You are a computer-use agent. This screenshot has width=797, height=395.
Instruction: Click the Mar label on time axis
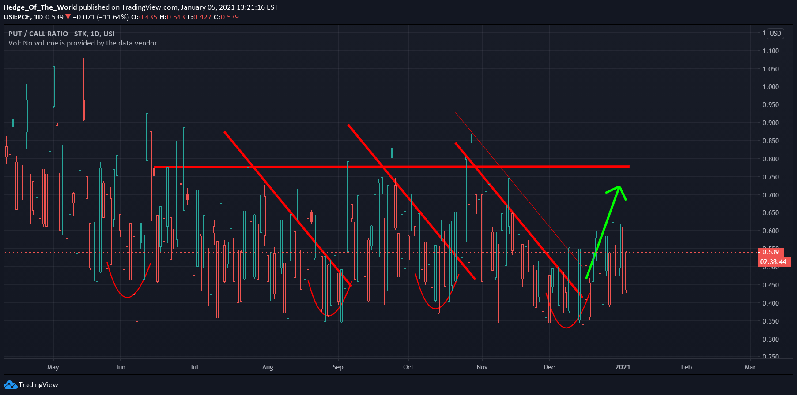[x=750, y=367]
